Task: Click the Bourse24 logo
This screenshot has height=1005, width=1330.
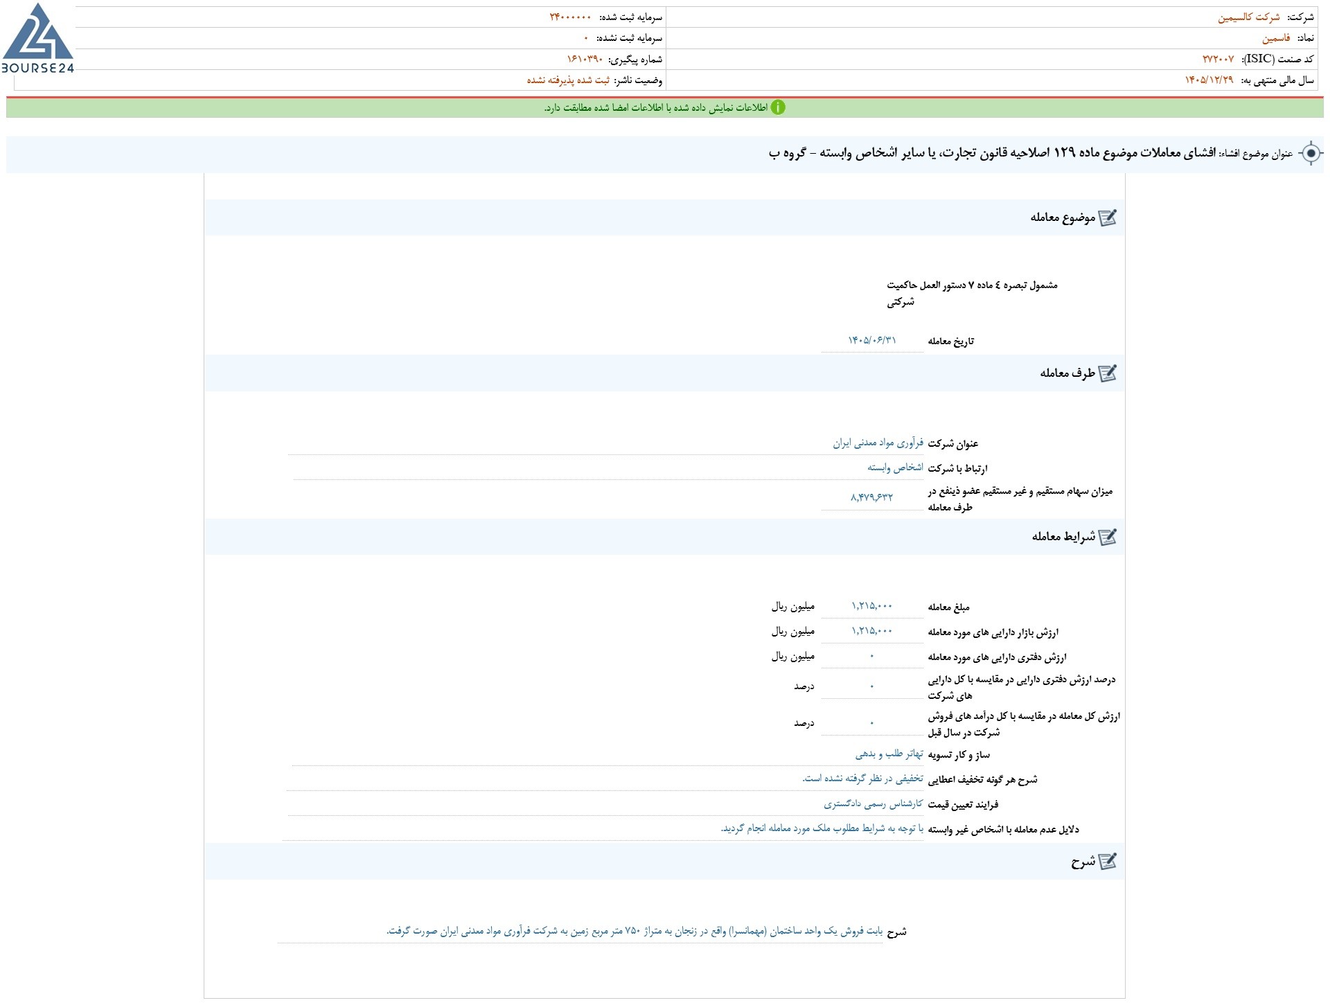Action: pyautogui.click(x=38, y=38)
